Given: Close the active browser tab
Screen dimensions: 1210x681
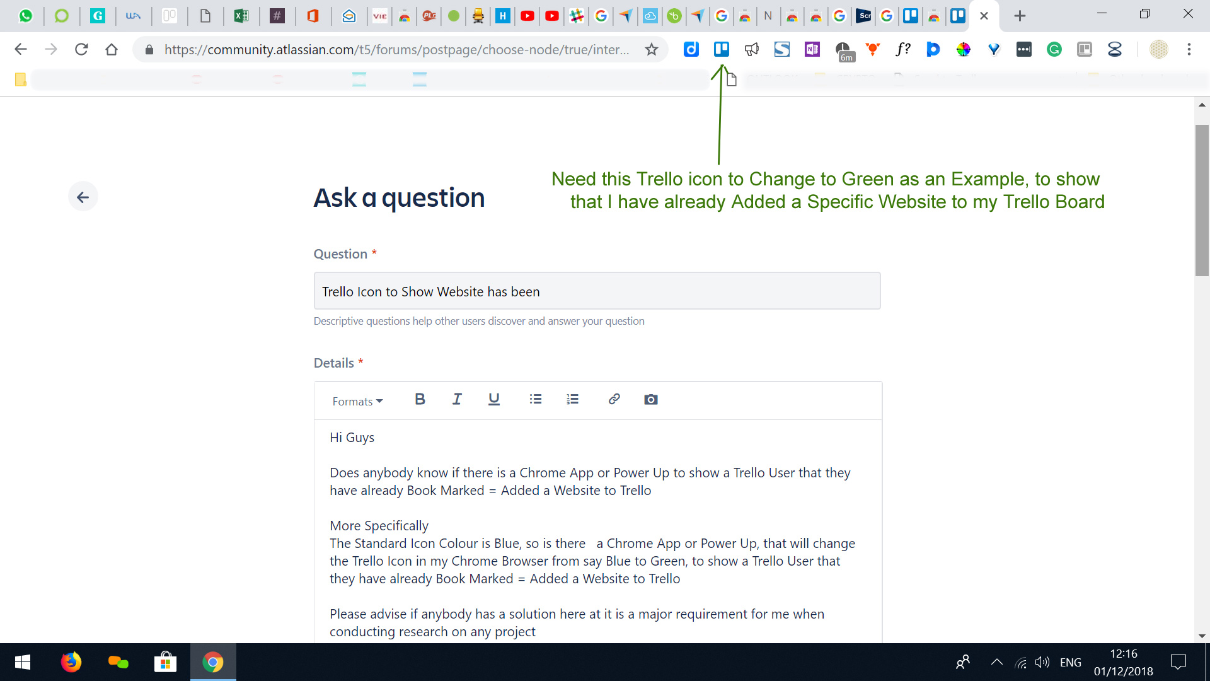Looking at the screenshot, I should coord(984,16).
